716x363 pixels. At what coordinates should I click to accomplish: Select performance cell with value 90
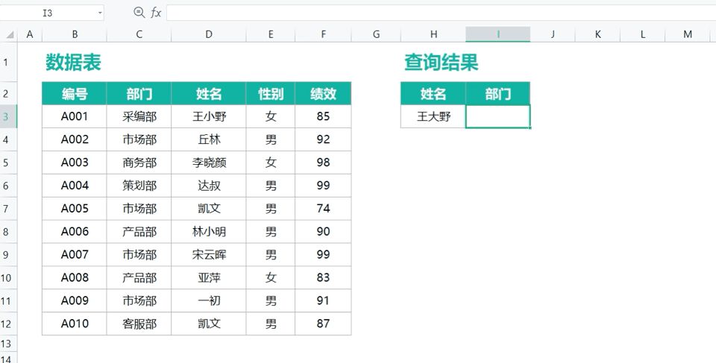(x=323, y=232)
